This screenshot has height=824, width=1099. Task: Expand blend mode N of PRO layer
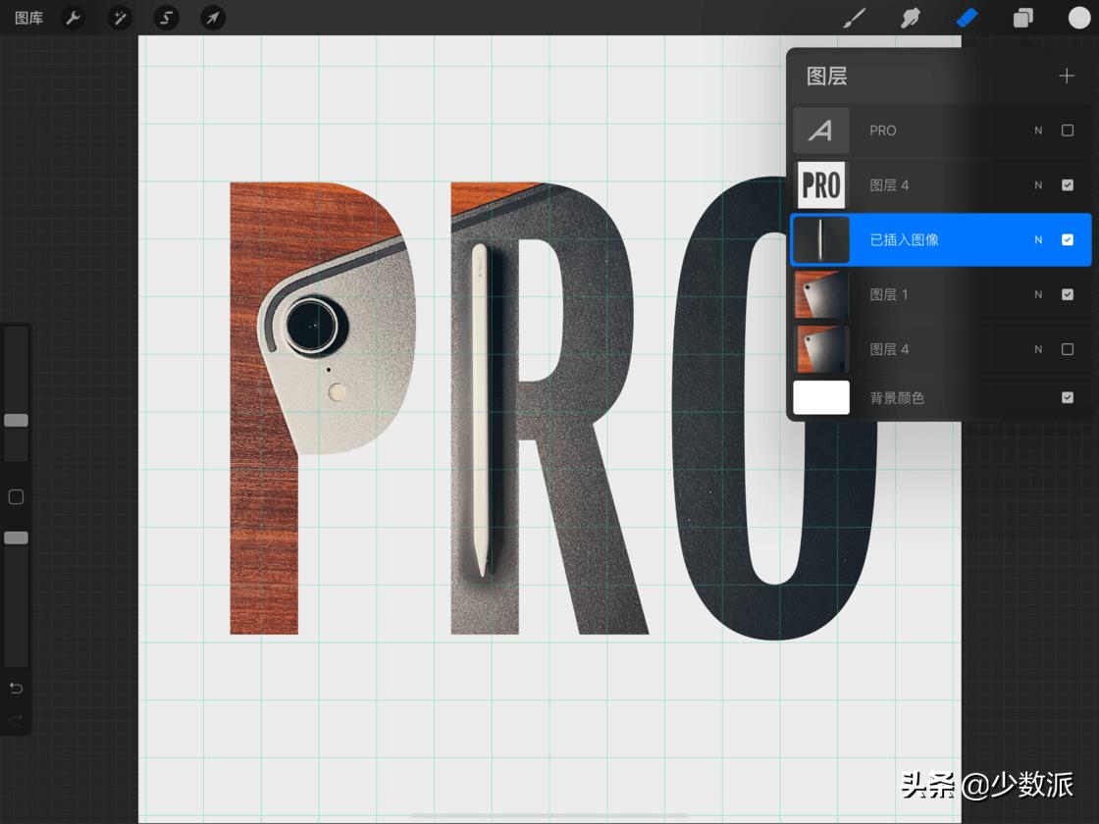[x=1038, y=130]
